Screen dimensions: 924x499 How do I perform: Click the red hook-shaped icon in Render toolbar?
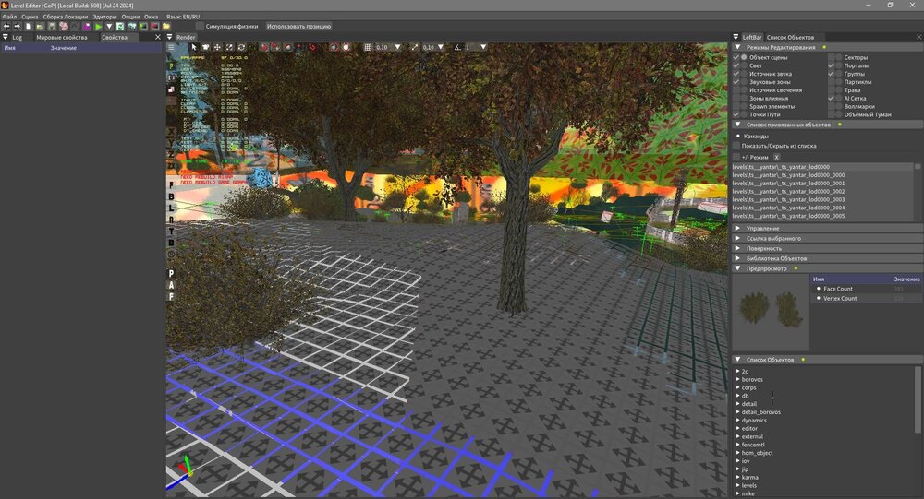pos(311,47)
